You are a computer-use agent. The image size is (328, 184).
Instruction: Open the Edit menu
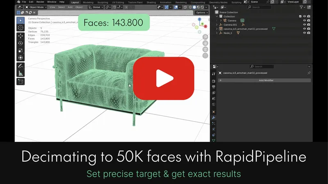pos(31,2)
